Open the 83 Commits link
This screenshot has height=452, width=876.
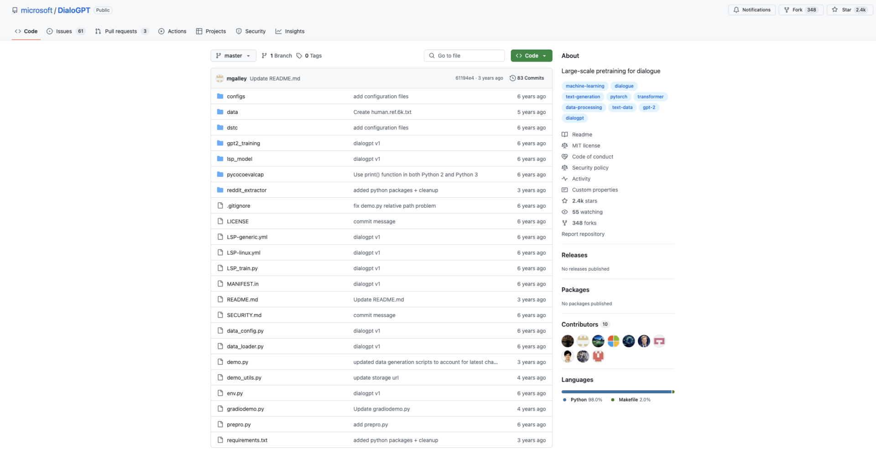[527, 78]
